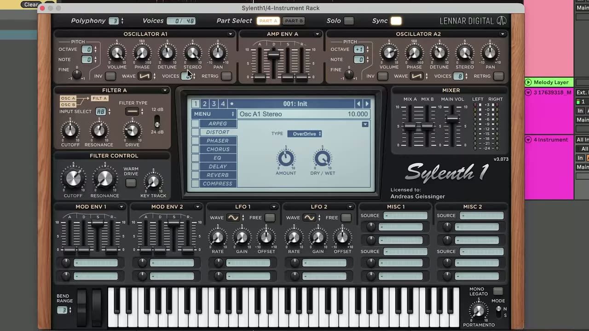This screenshot has height=331, width=589.
Task: Click Filter A Drive knob
Action: 132,131
